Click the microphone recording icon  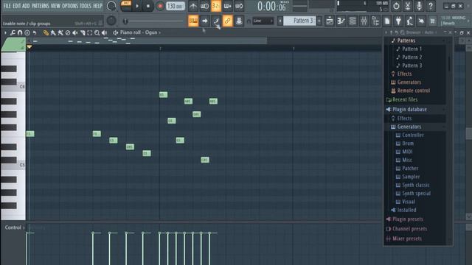coord(419,6)
